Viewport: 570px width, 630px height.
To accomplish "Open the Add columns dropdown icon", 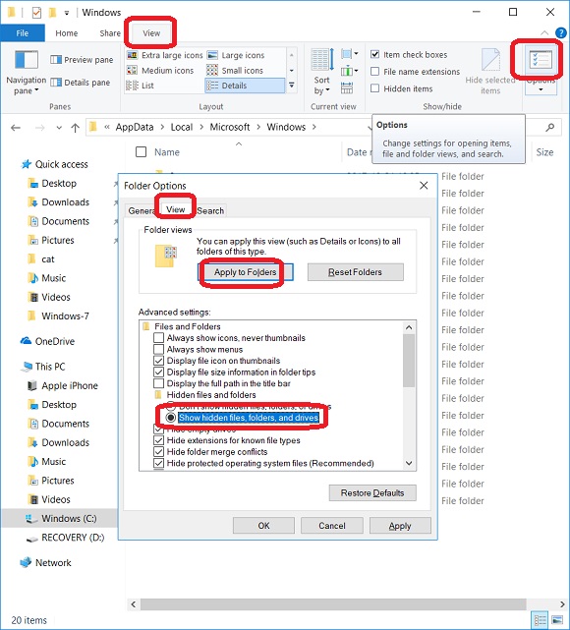I will 350,71.
